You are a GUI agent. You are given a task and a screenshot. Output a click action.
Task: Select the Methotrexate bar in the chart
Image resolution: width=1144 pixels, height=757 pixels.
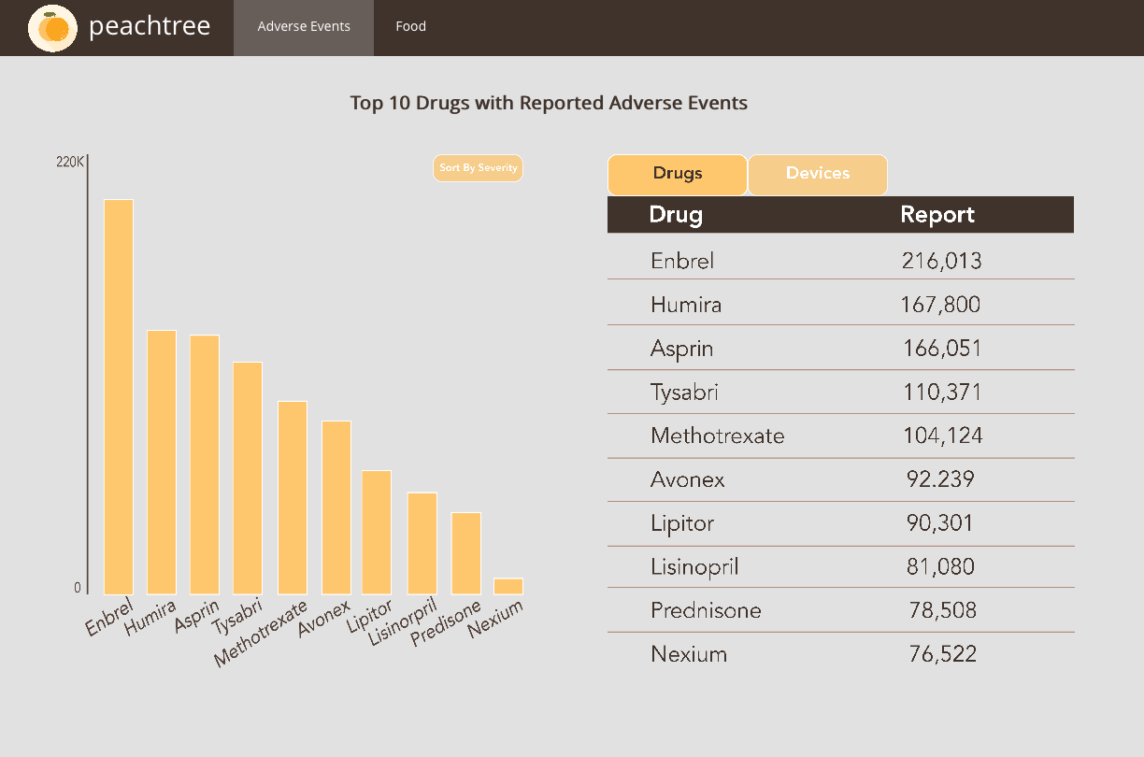tap(293, 497)
